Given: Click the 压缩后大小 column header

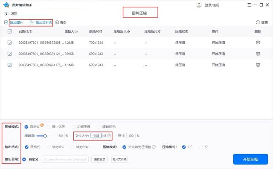Looking at the screenshot, I should coord(122,32).
